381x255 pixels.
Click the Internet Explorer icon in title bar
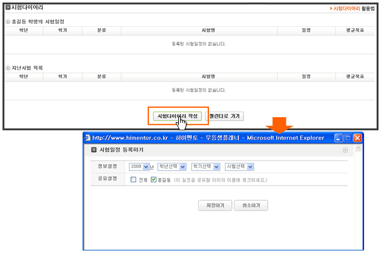point(88,137)
